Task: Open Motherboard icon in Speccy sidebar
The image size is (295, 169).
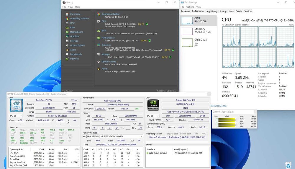Action: [x=67, y=32]
